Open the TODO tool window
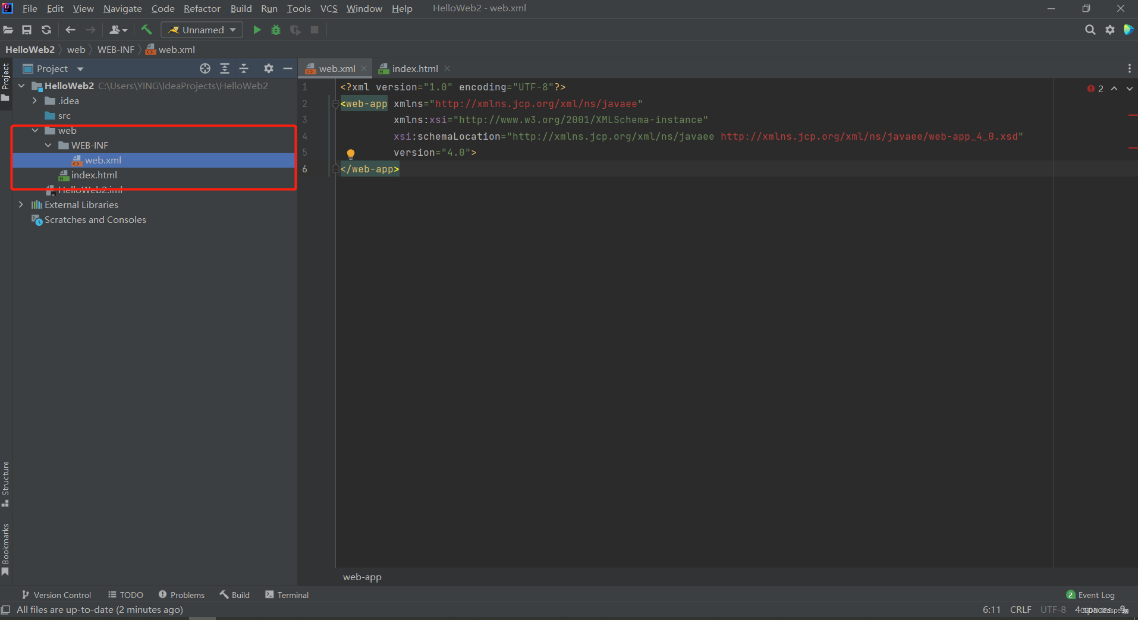Image resolution: width=1138 pixels, height=620 pixels. point(125,594)
